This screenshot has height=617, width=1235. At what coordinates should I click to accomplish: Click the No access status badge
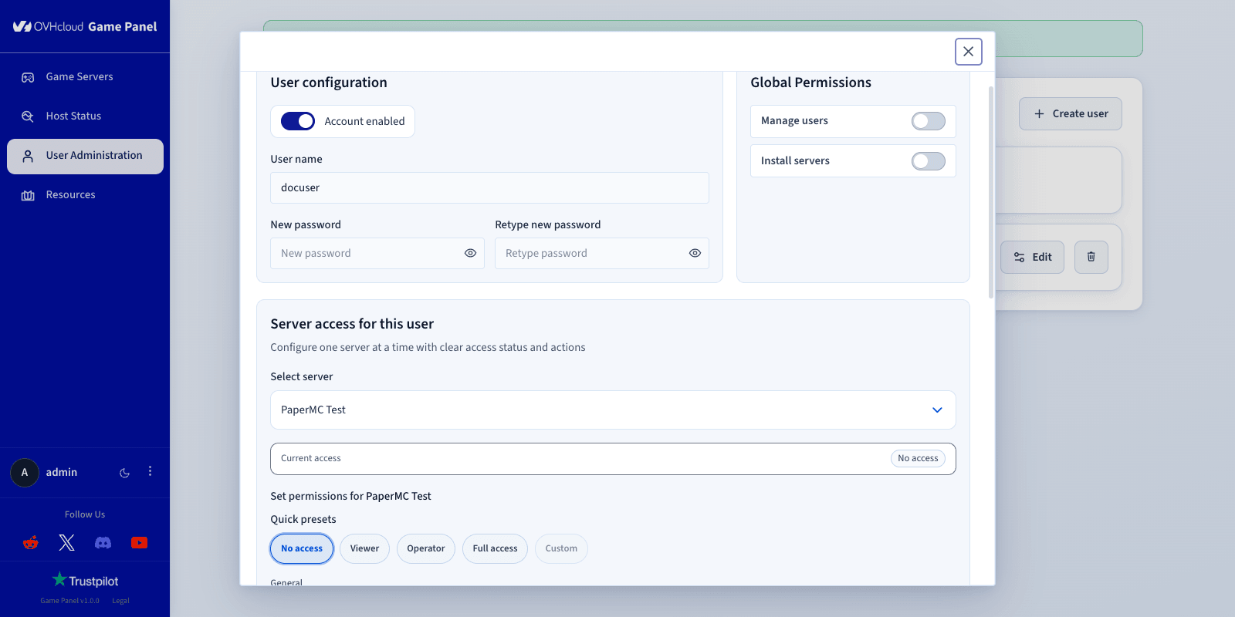(x=918, y=458)
